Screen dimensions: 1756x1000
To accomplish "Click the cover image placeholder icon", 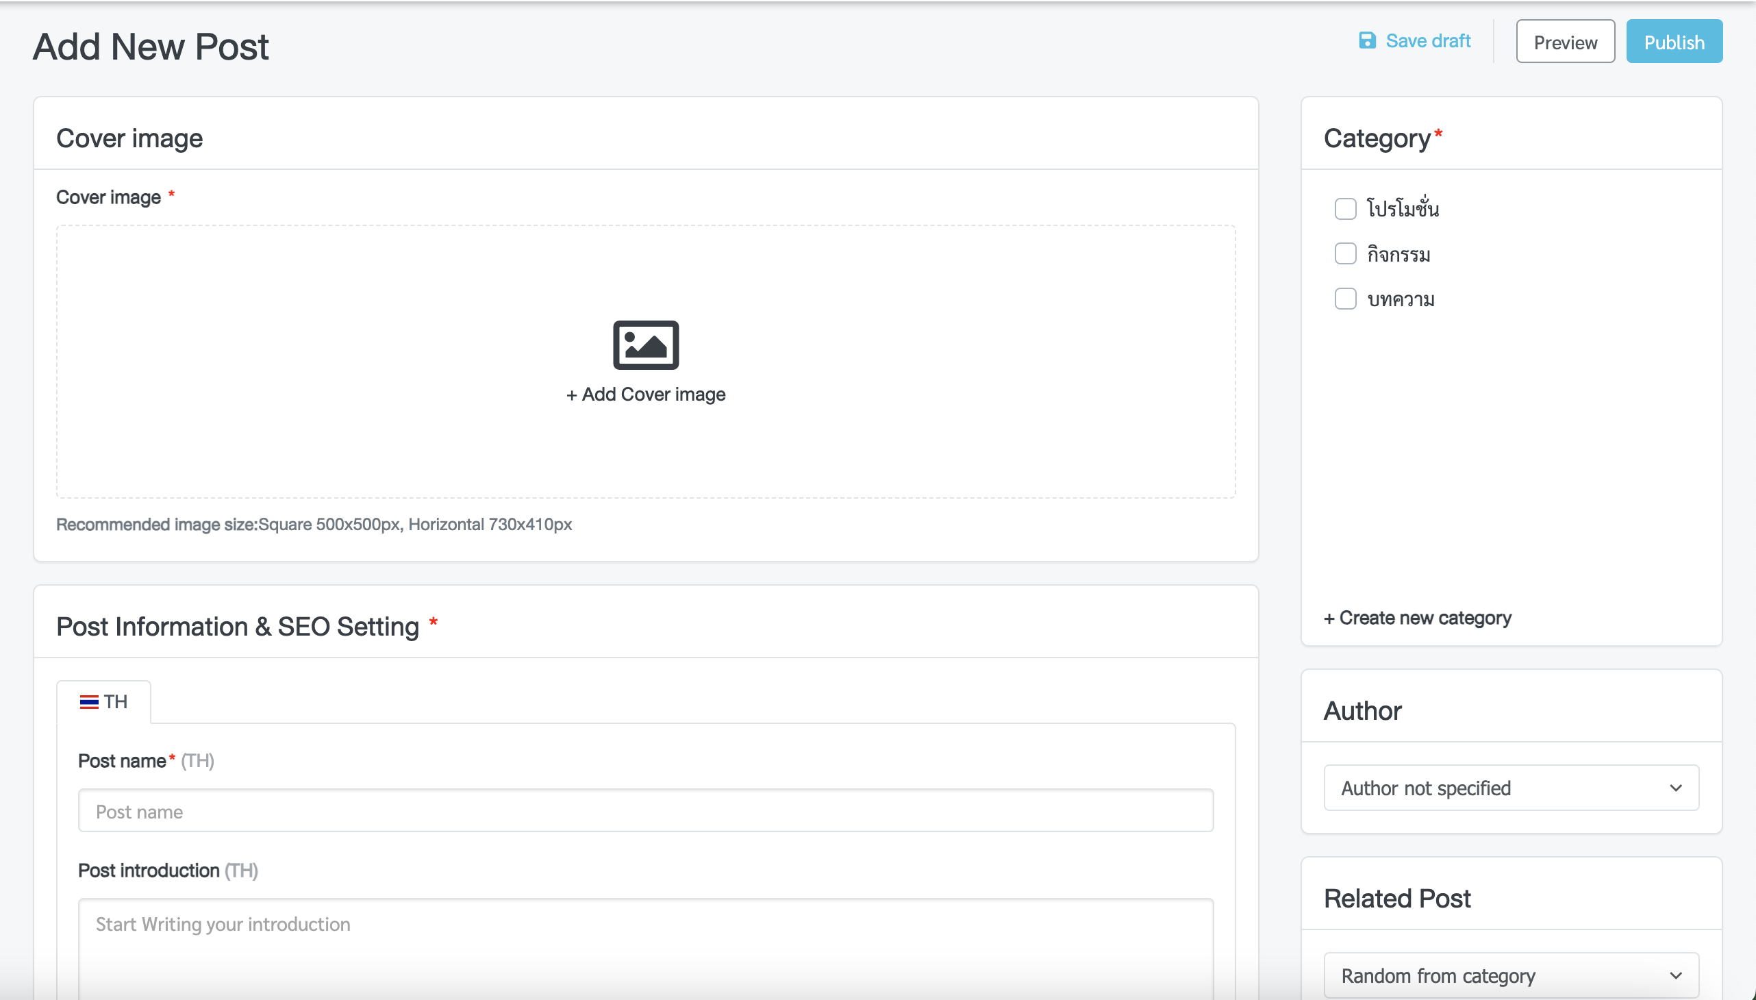I will pyautogui.click(x=646, y=345).
